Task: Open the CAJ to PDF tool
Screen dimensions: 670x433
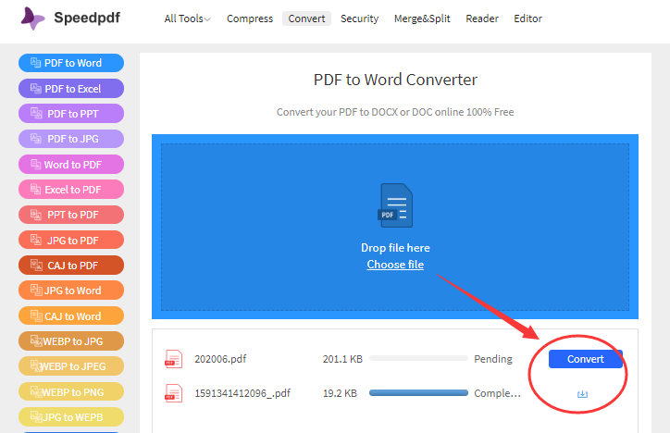Action: tap(71, 266)
